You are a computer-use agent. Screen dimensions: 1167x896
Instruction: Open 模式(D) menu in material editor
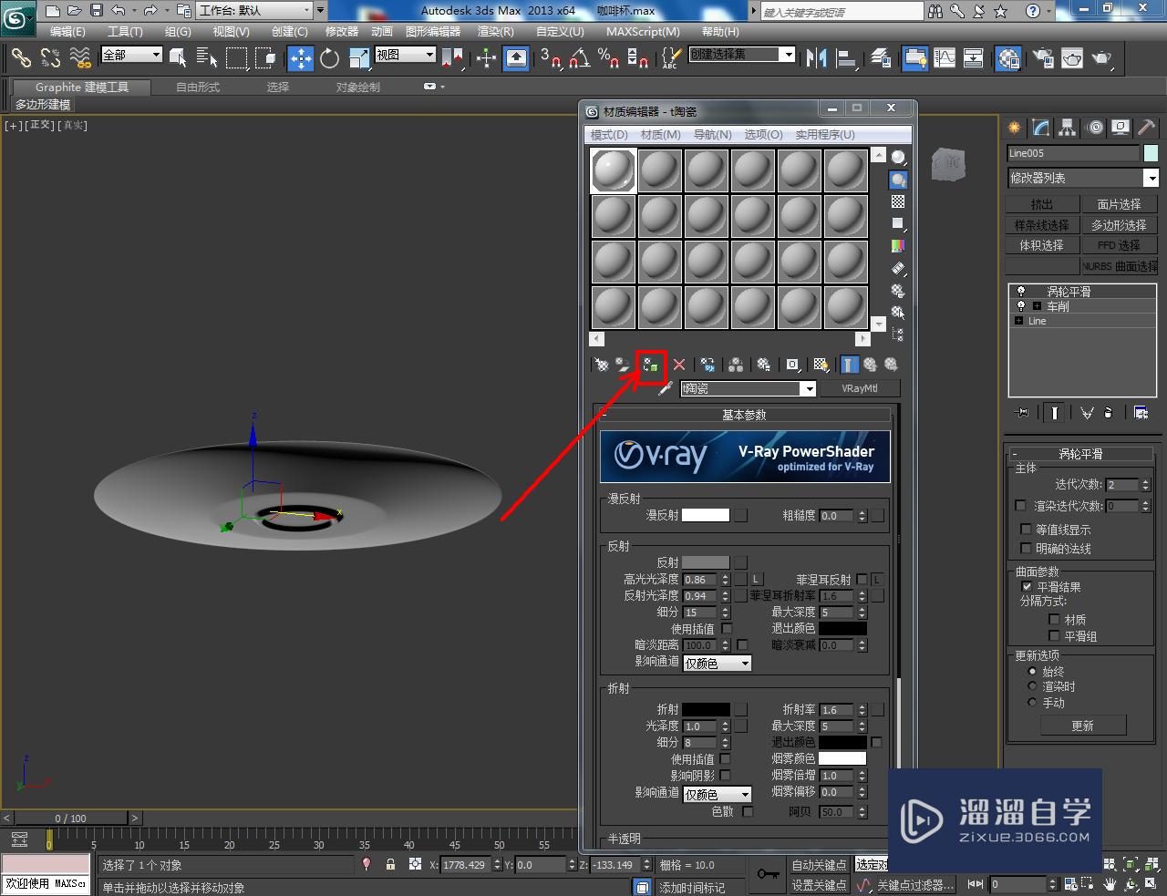609,134
